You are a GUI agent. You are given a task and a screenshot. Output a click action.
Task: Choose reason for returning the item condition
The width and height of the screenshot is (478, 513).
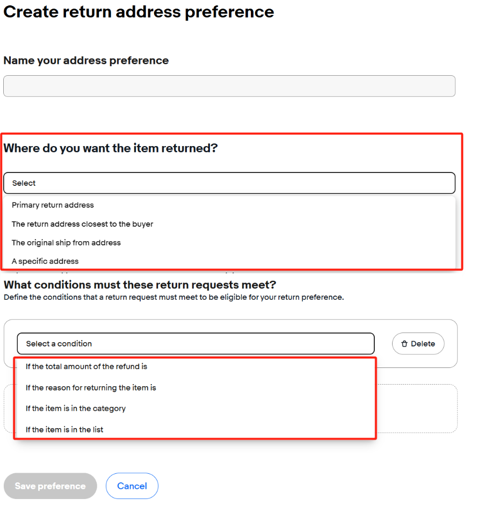click(91, 387)
